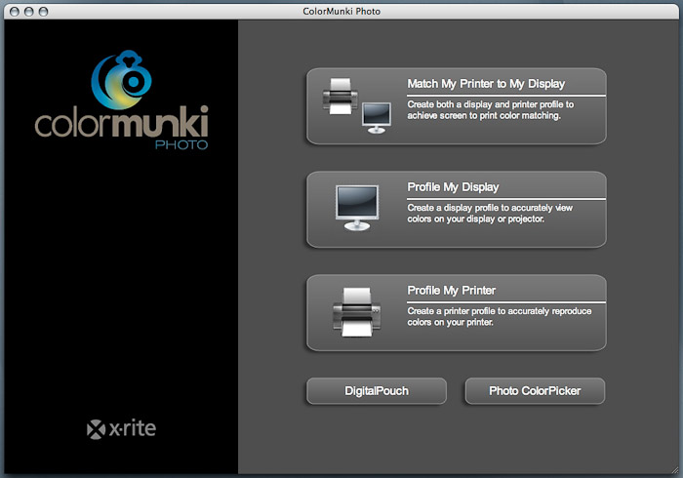Launch Photo ColorPicker

point(535,391)
